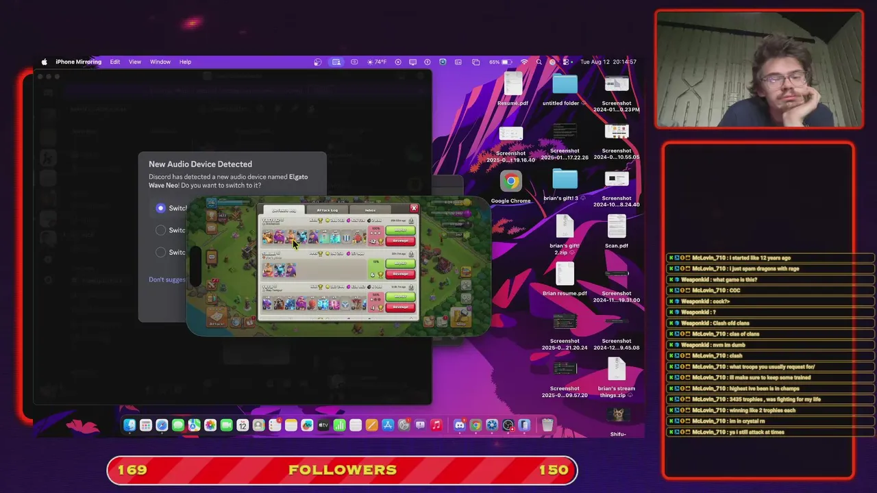Image resolution: width=877 pixels, height=493 pixels.
Task: Open Resume.pdf on the desktop
Action: (512, 88)
